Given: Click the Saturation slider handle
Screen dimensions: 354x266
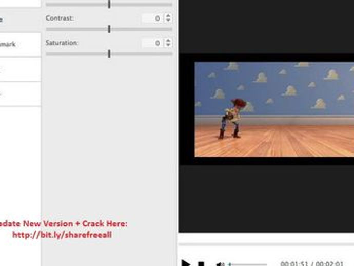Looking at the screenshot, I should [109, 54].
